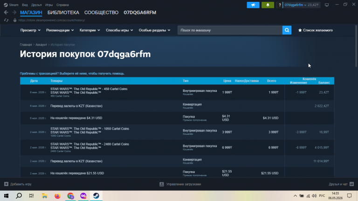Viewport: 358px width, 201px height.
Task: Follow the Аккаунт breadcrumb link
Action: 41,45
